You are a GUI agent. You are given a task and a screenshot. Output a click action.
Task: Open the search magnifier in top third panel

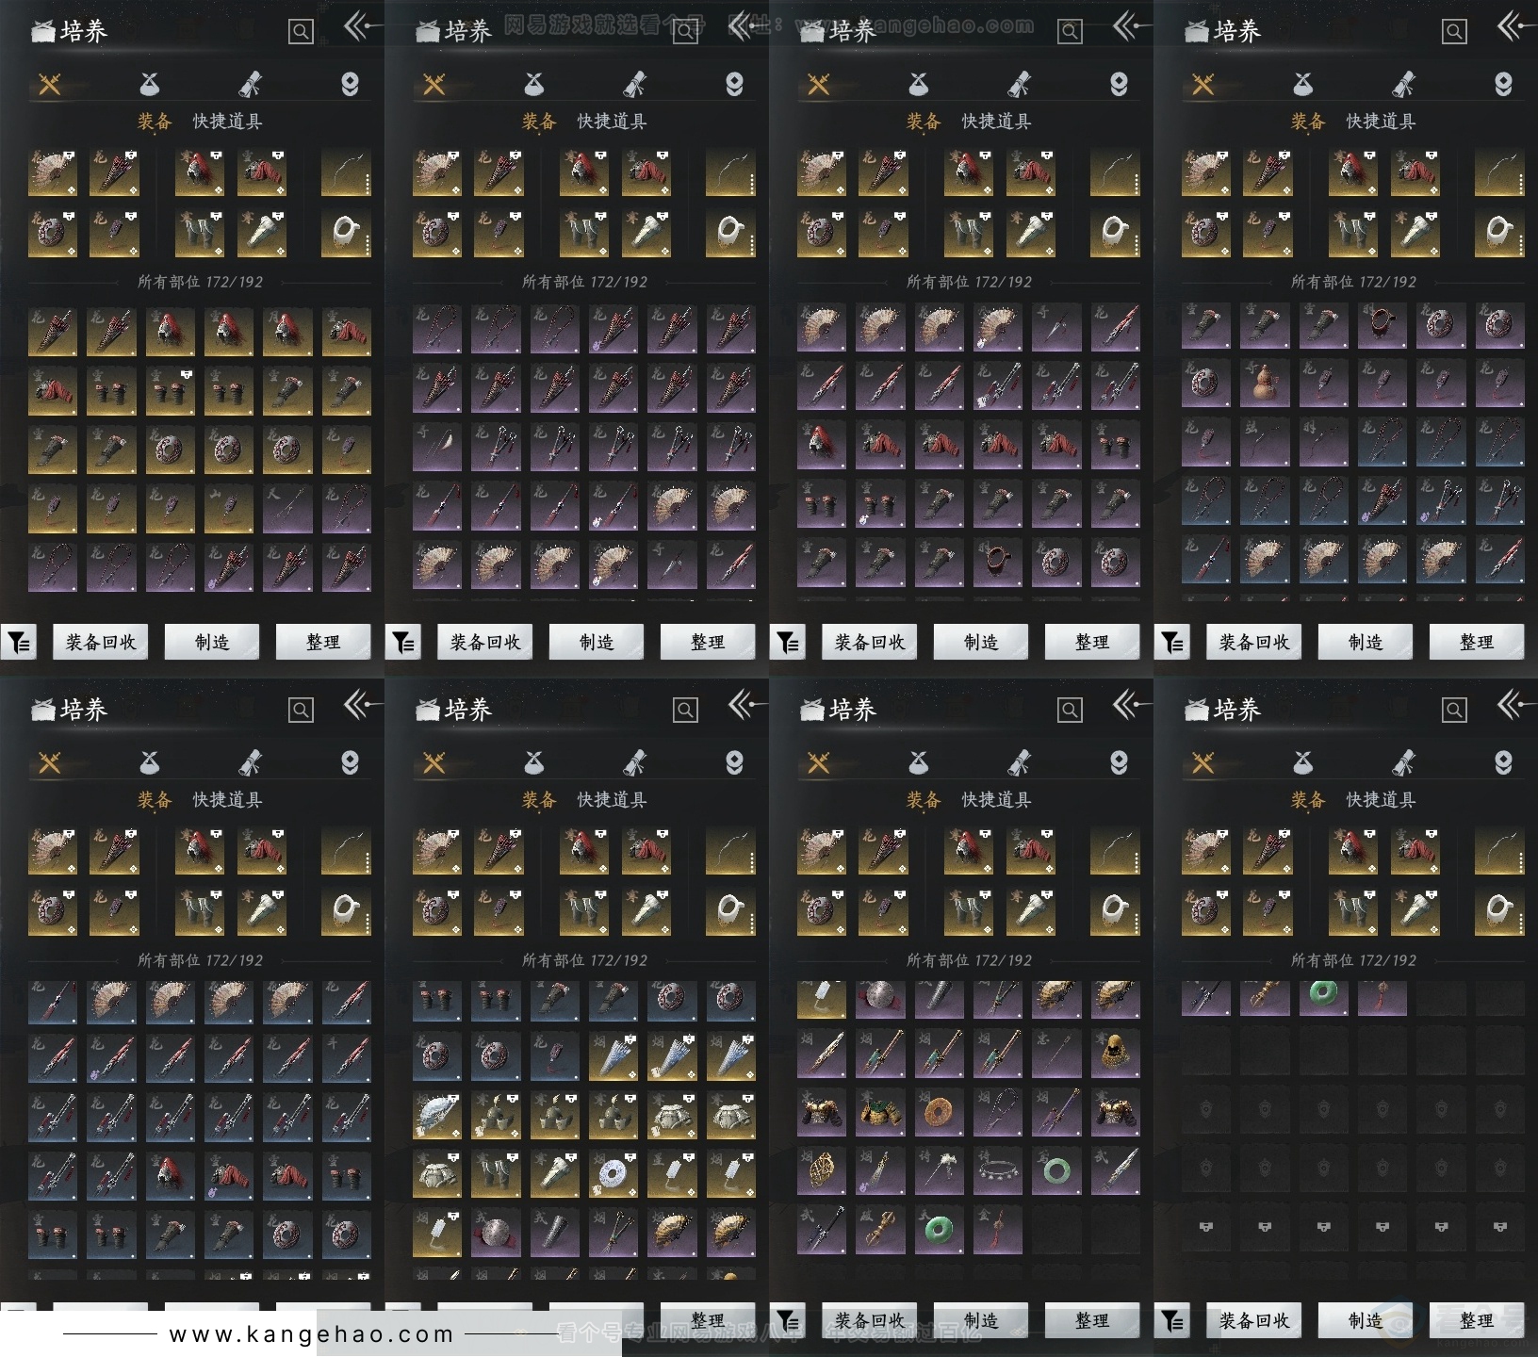click(x=1070, y=32)
